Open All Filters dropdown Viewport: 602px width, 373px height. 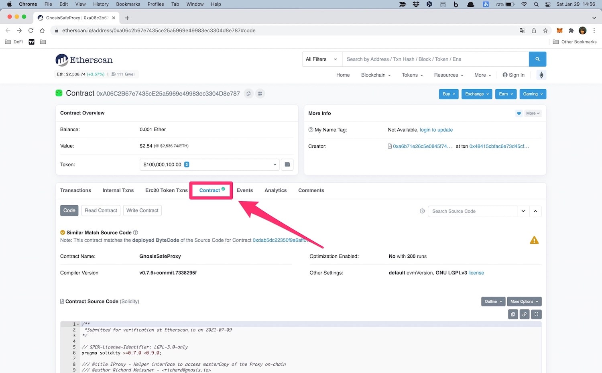coord(322,59)
